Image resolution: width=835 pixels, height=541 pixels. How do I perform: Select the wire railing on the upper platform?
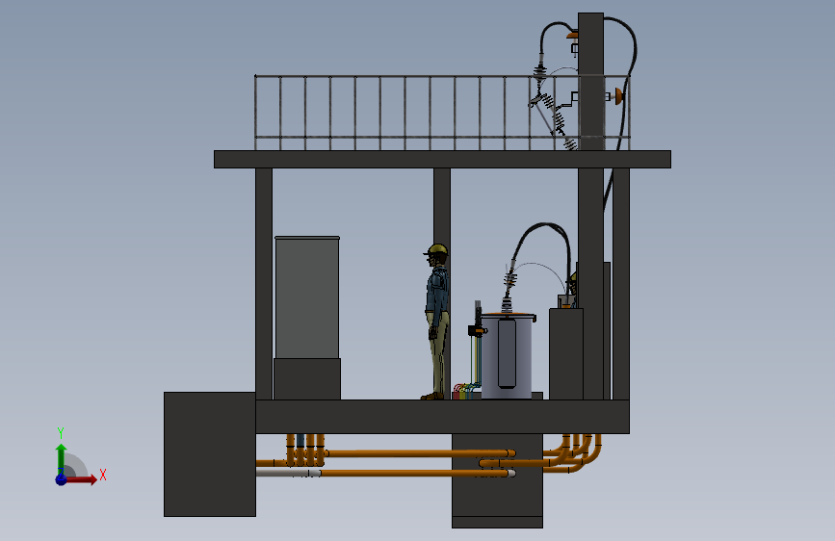click(x=442, y=113)
